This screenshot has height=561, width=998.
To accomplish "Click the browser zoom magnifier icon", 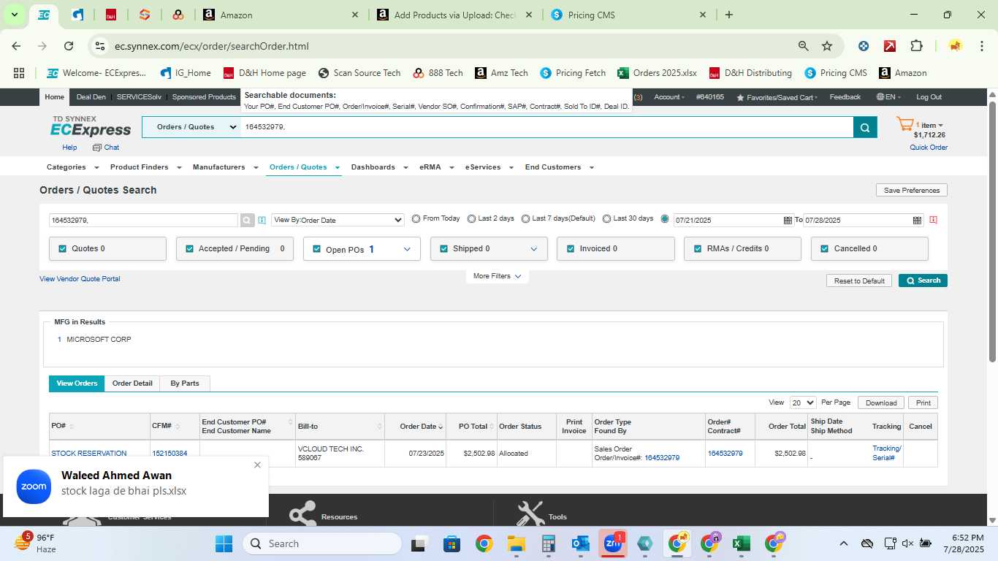I will point(804,46).
